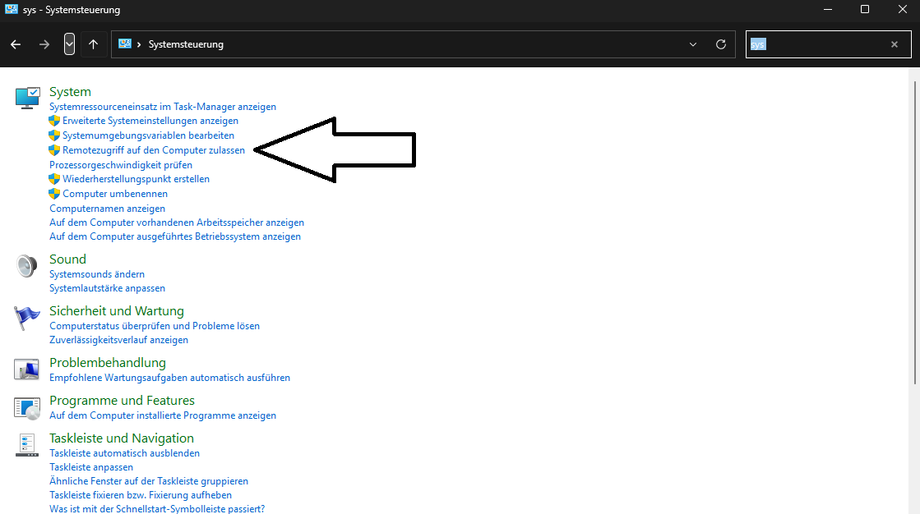The image size is (920, 514).
Task: Click the Sicherheit und Wartung flag icon
Action: [x=27, y=318]
